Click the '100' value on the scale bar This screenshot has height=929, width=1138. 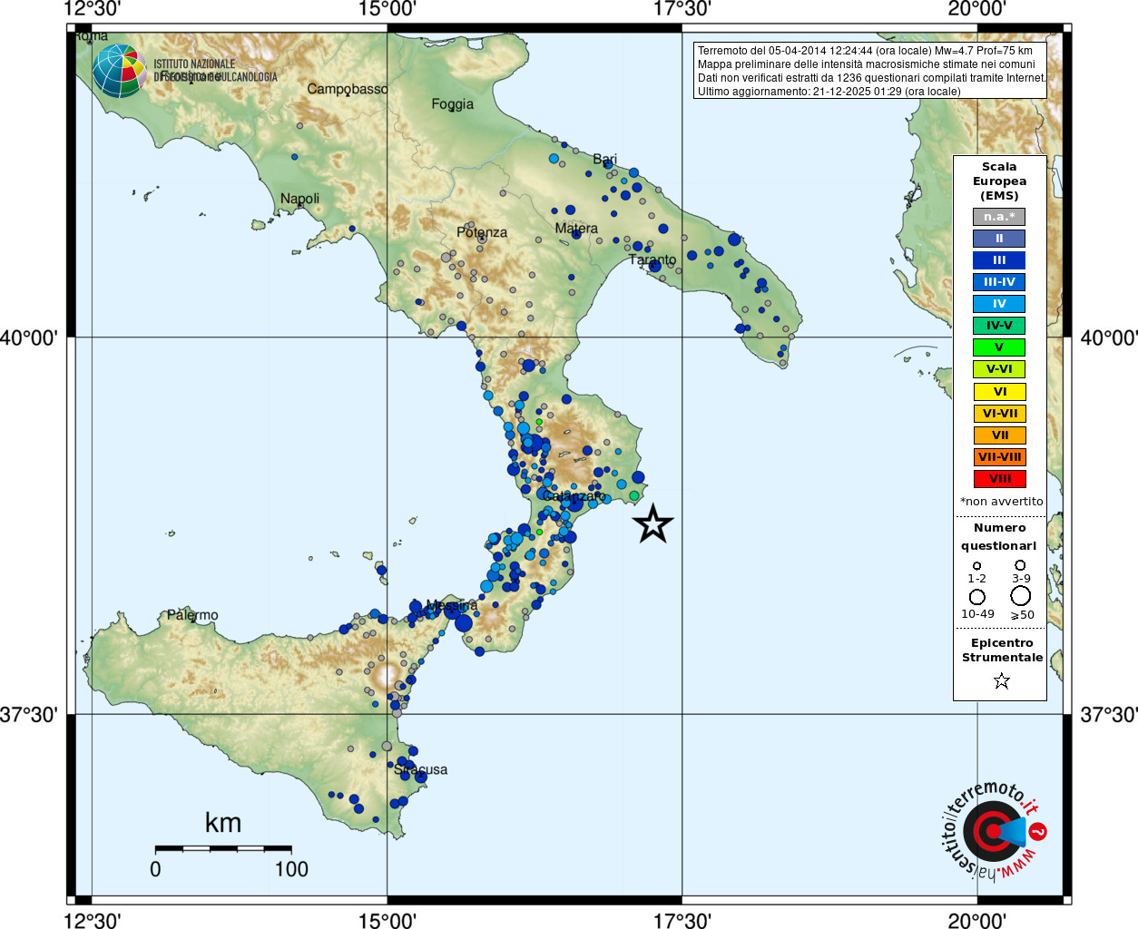(291, 869)
